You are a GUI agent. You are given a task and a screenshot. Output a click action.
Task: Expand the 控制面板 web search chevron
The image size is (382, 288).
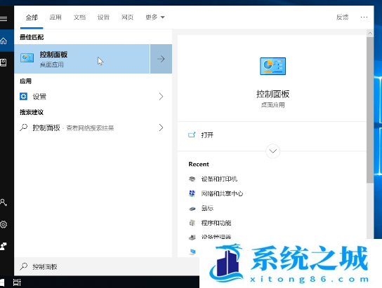[161, 128]
